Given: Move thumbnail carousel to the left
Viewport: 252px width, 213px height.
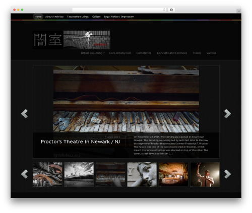Looking at the screenshot, I should tap(25, 174).
